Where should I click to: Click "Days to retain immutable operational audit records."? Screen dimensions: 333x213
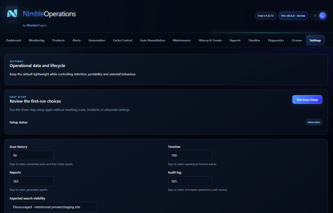[197, 190]
